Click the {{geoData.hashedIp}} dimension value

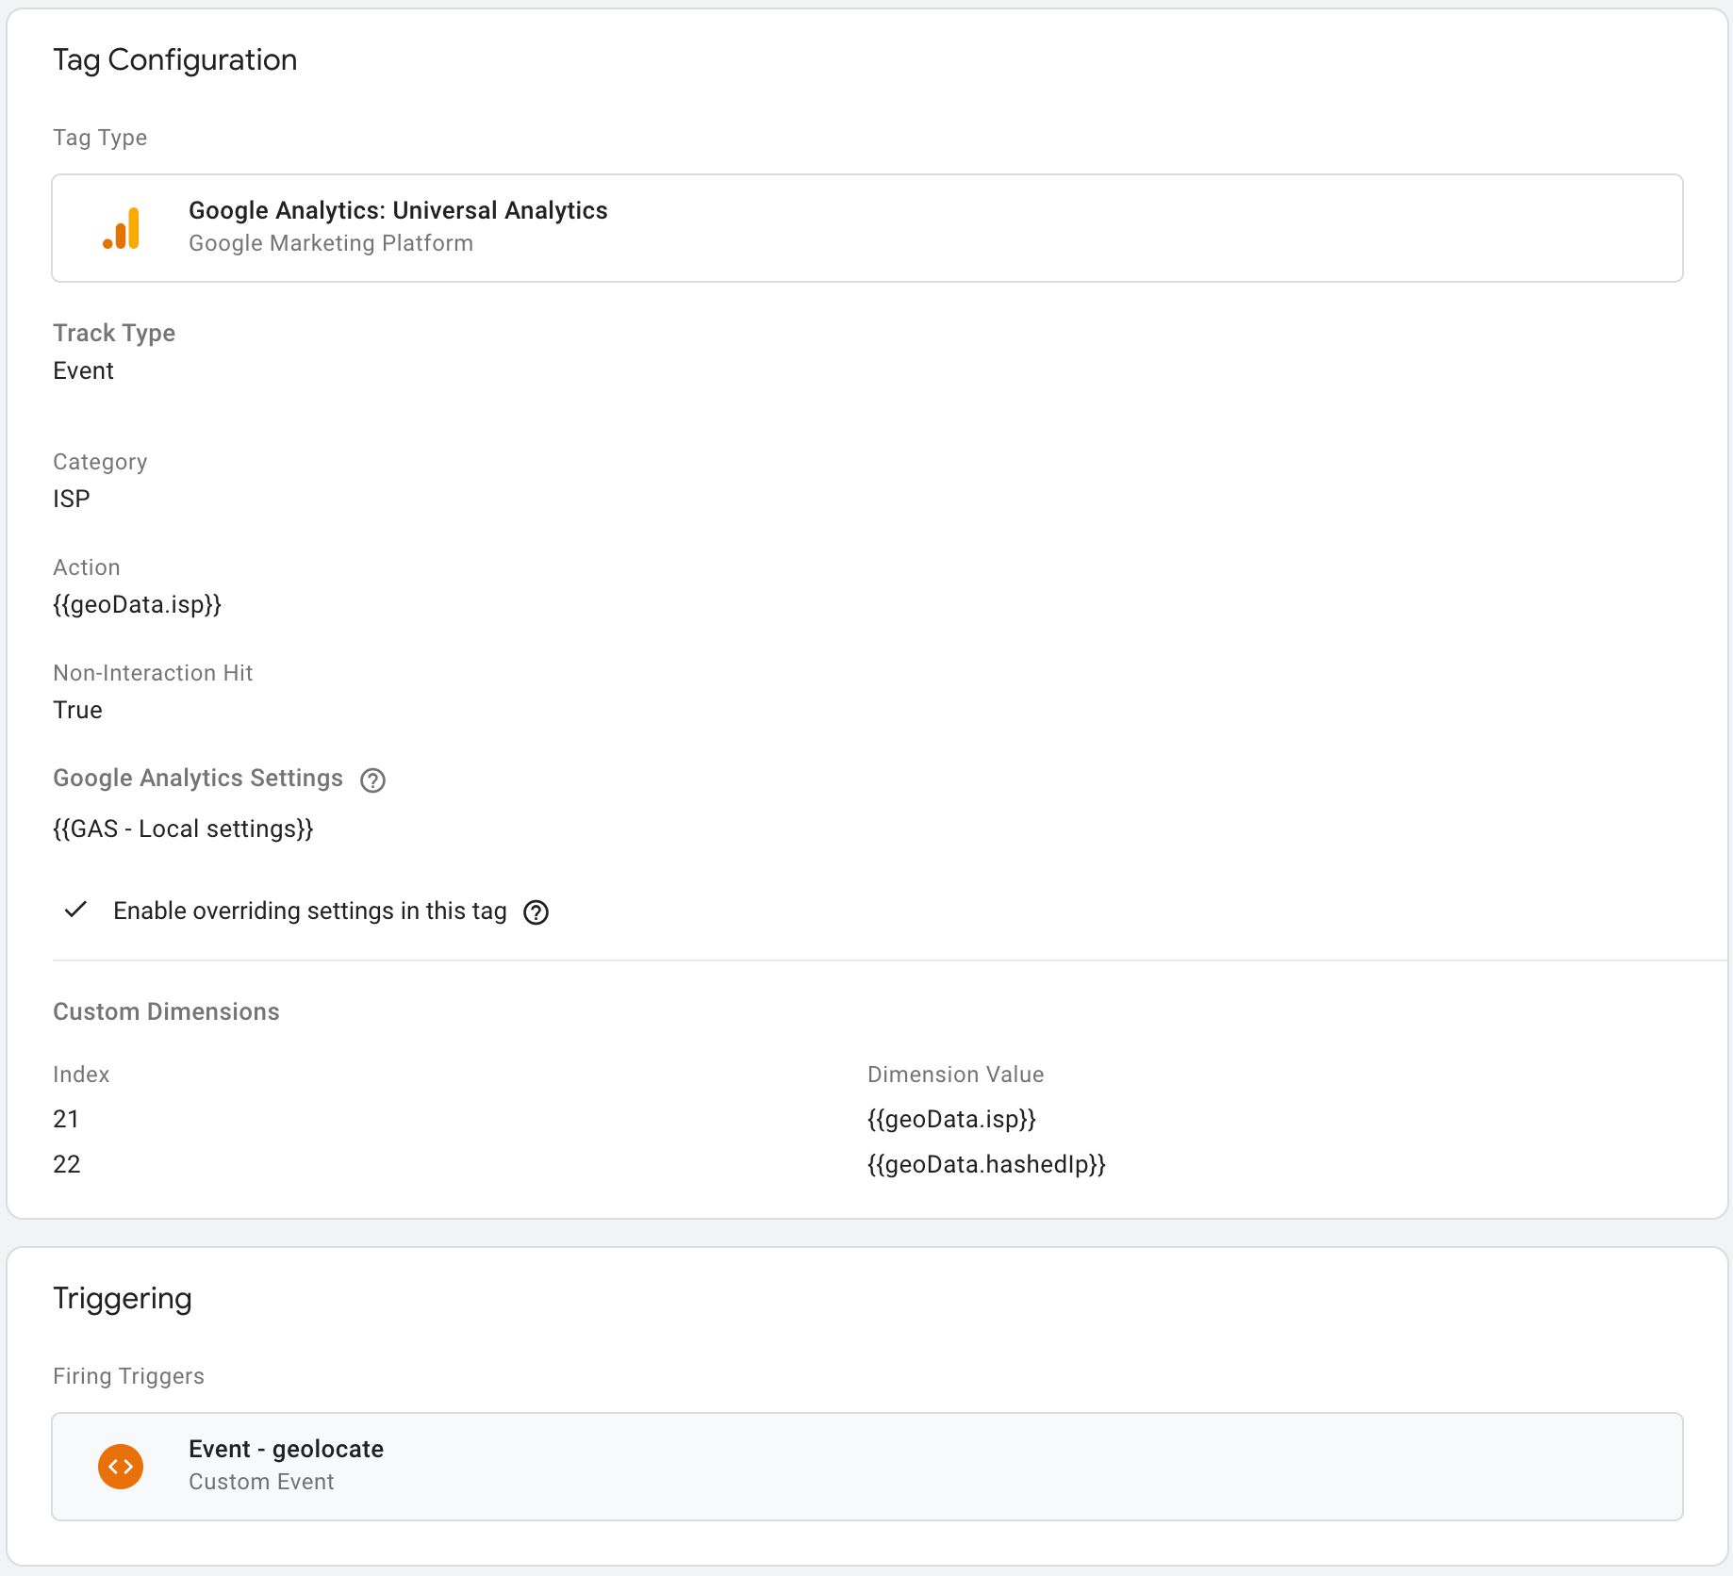[x=986, y=1165]
